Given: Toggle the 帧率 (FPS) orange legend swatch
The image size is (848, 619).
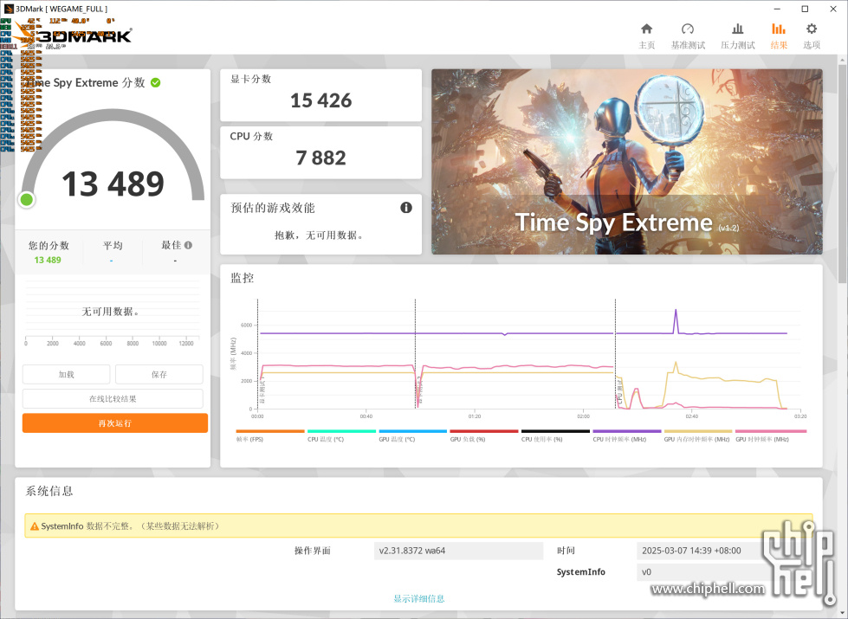Looking at the screenshot, I should 270,431.
